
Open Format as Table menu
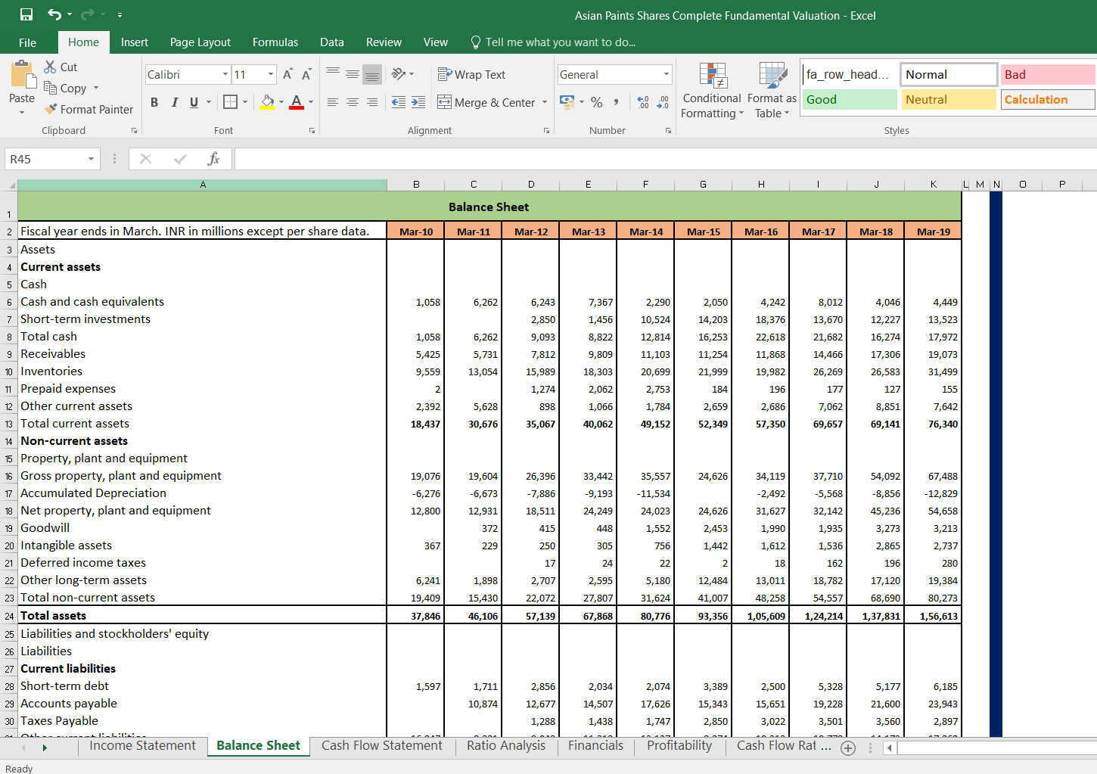tap(772, 90)
